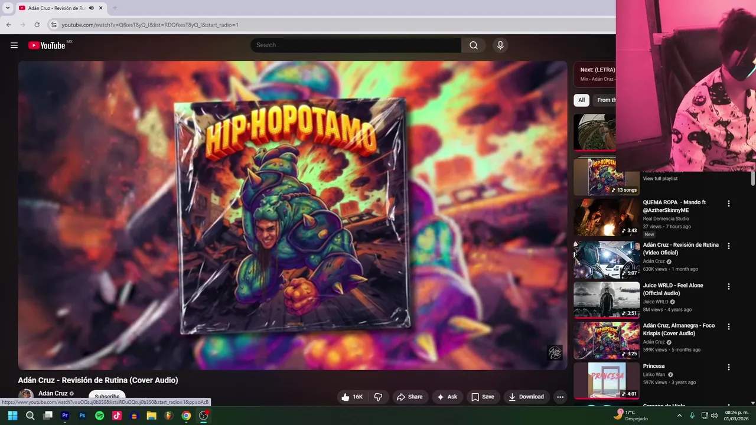Open the 13 songs playlist thumbnail
Screen dimensions: 756x425
coord(607,176)
